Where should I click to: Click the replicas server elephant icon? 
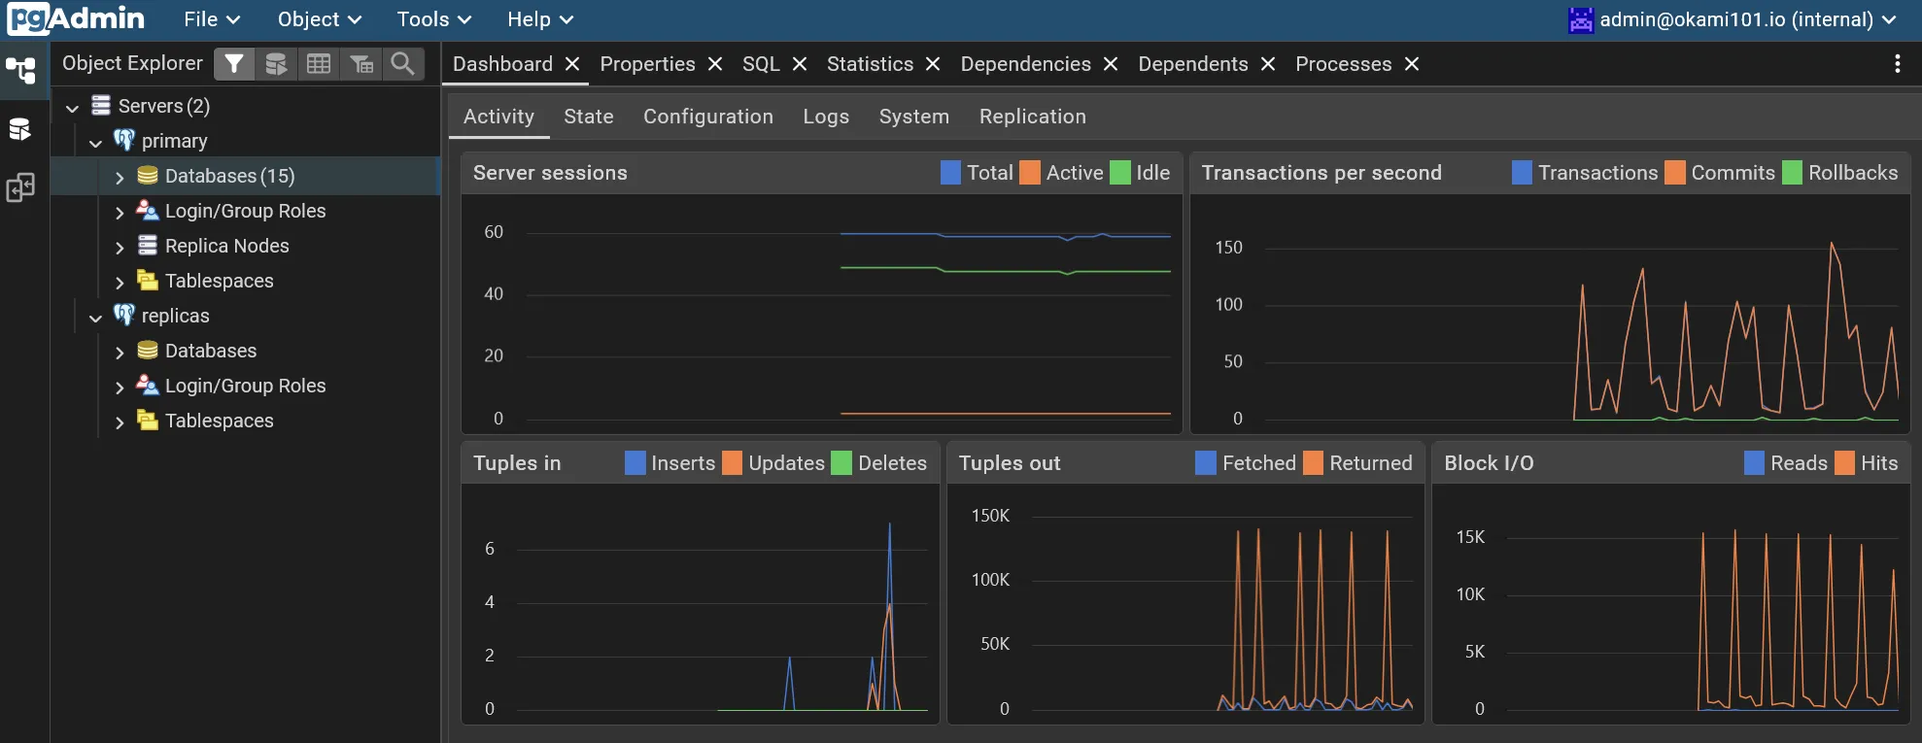coord(124,315)
